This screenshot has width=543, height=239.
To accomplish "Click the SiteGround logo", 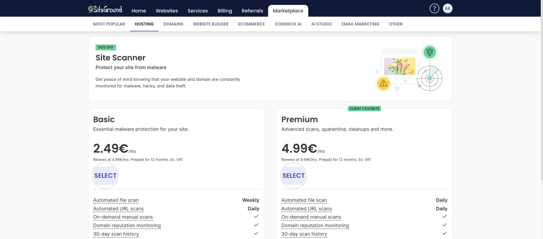I will 105,9.
